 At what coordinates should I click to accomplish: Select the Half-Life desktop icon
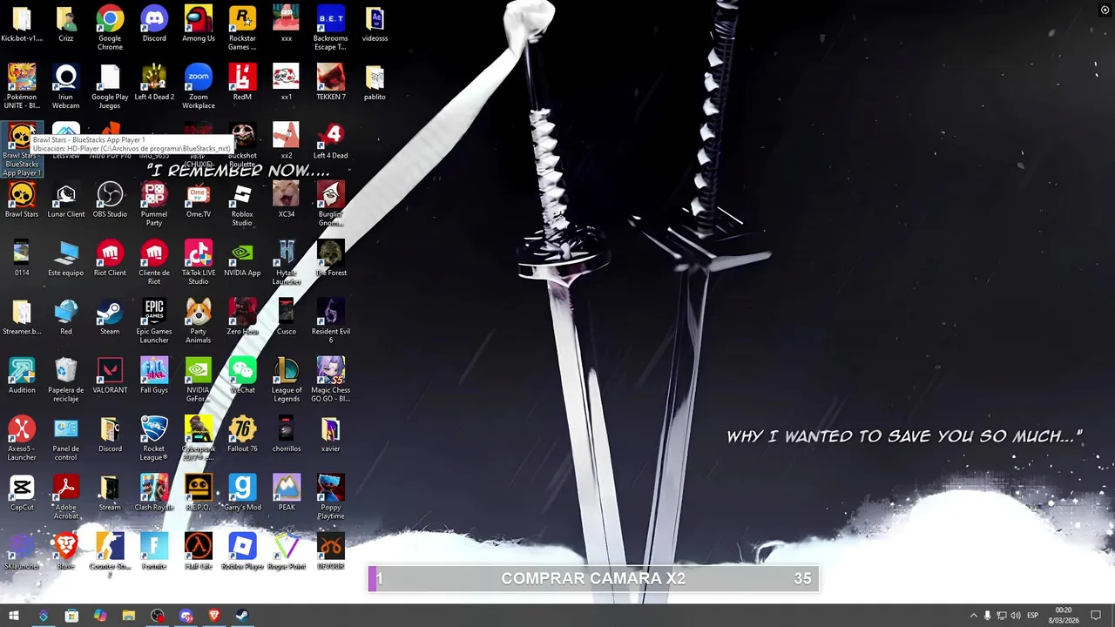pos(199,550)
